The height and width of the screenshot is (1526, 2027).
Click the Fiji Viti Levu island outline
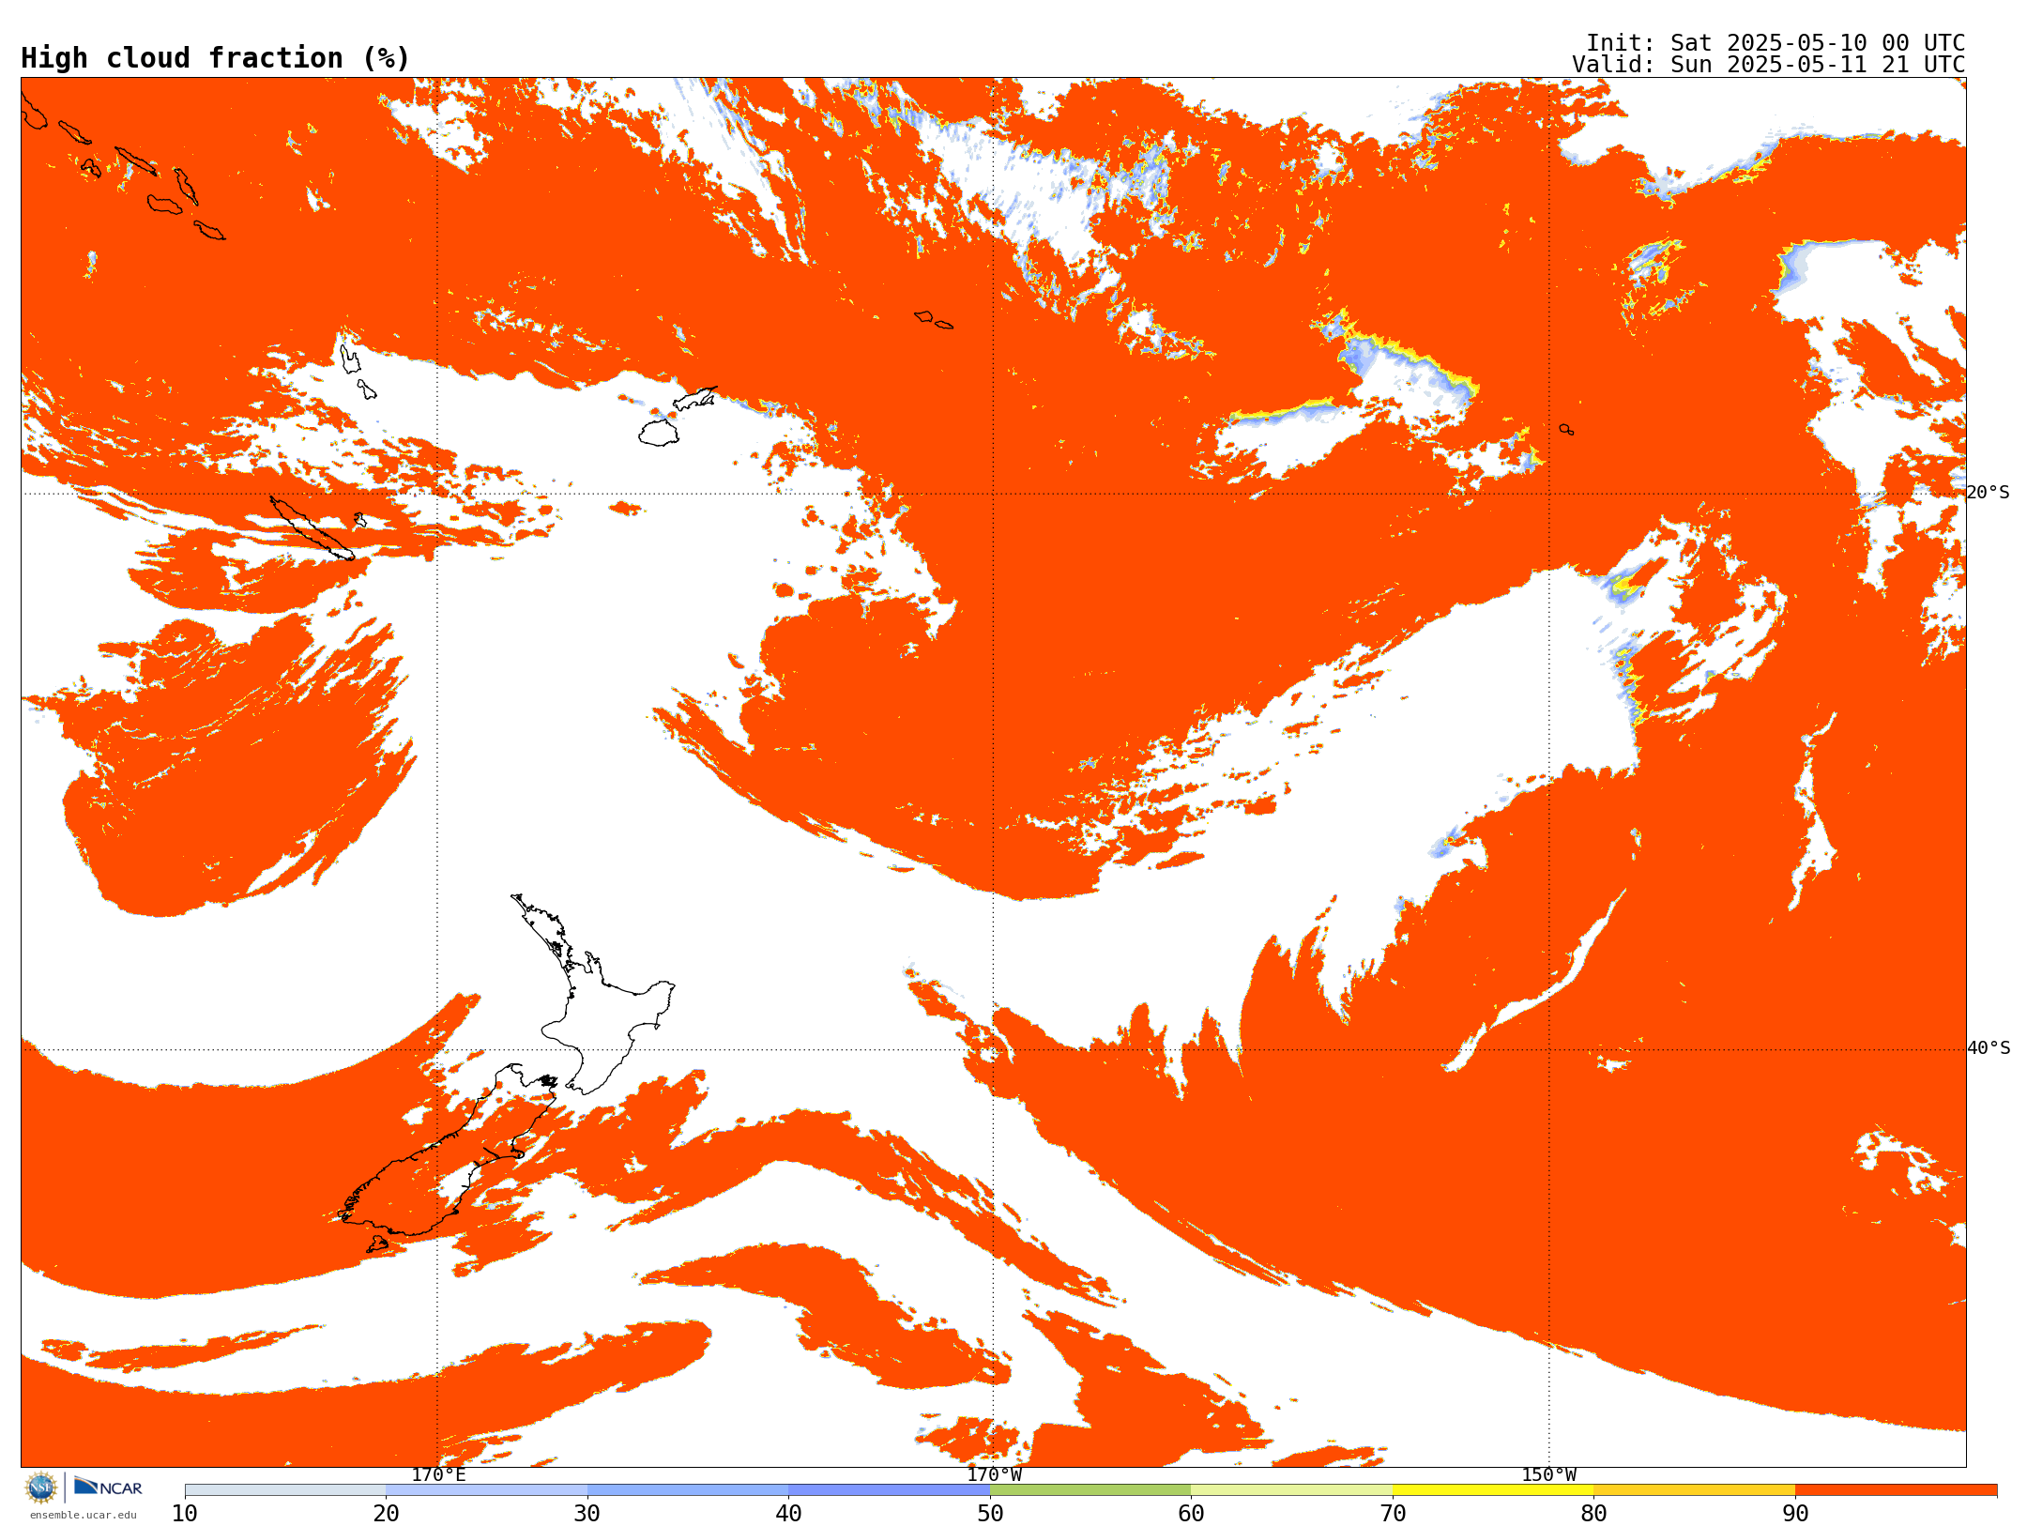[659, 433]
